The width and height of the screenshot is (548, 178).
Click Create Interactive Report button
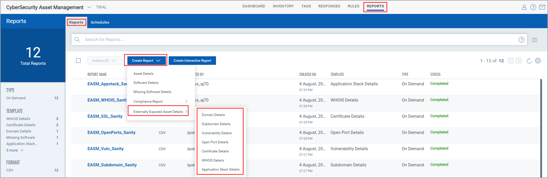(192, 61)
